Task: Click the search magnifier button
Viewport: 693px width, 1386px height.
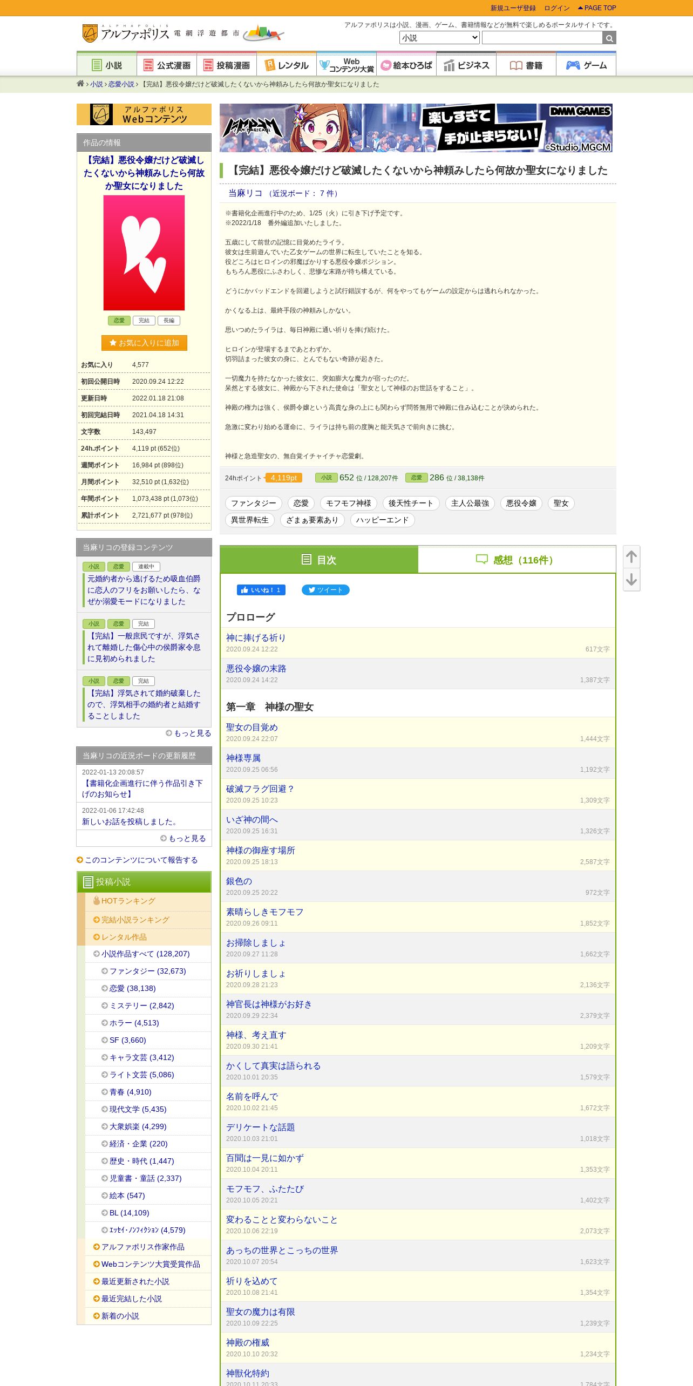Action: click(x=609, y=38)
